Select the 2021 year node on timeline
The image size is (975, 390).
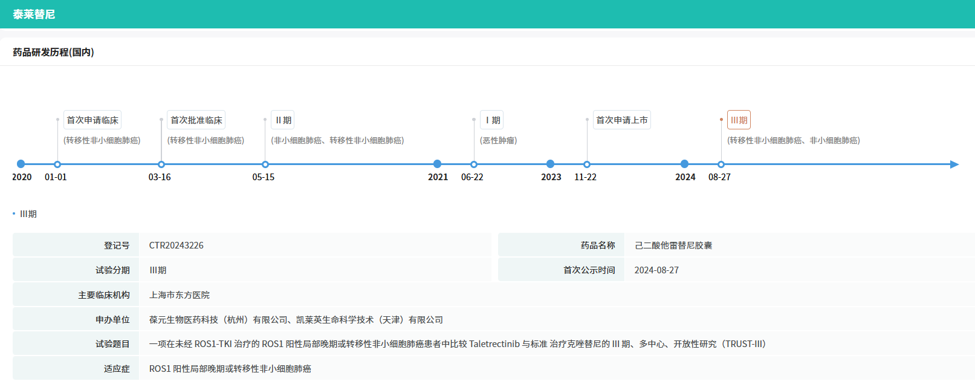(438, 164)
